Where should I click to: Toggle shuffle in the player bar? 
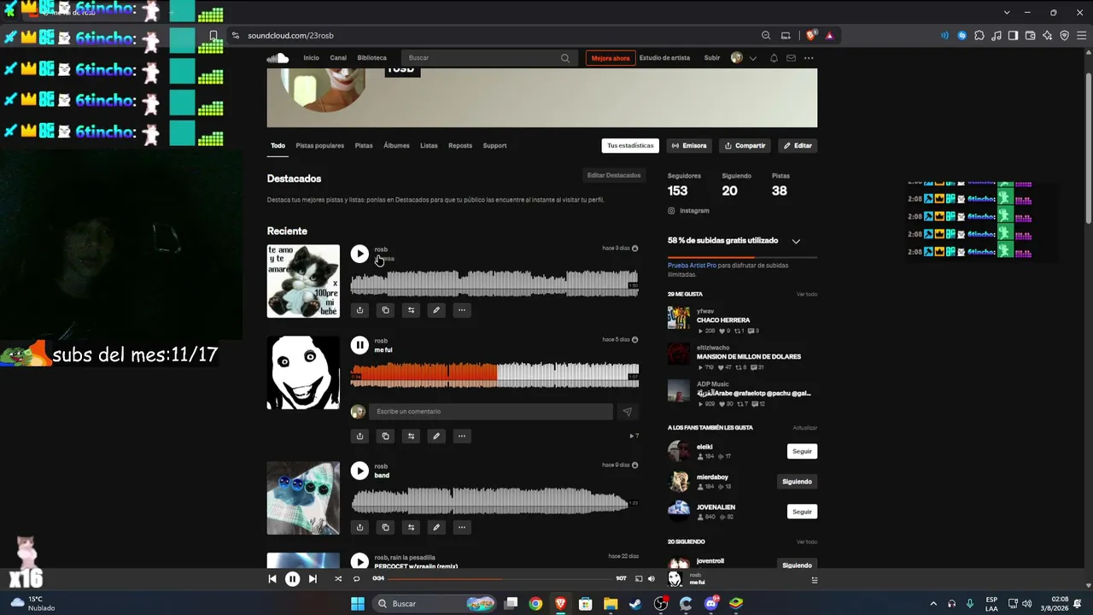click(338, 579)
